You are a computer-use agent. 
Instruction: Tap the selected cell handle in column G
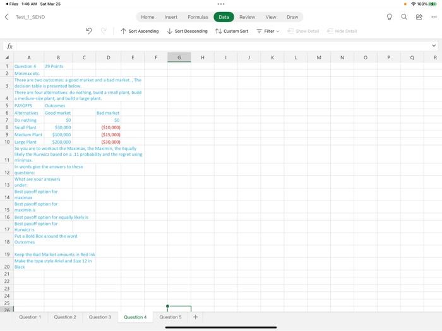168,306
